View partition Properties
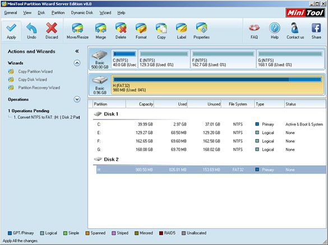 [201, 31]
